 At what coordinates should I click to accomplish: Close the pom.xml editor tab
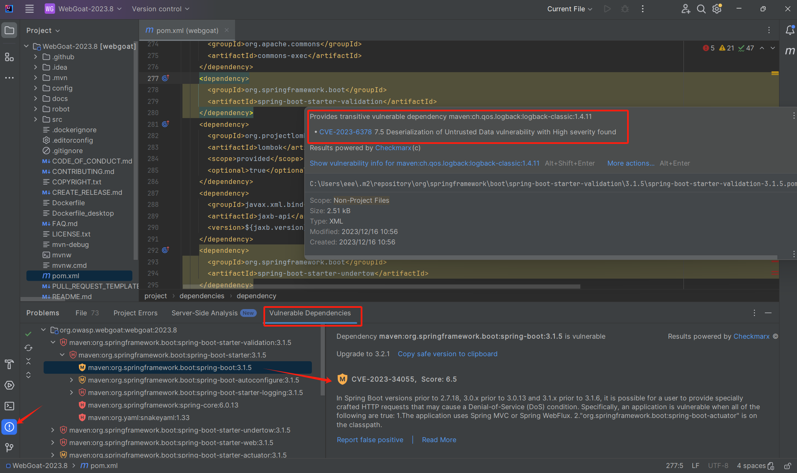(227, 30)
